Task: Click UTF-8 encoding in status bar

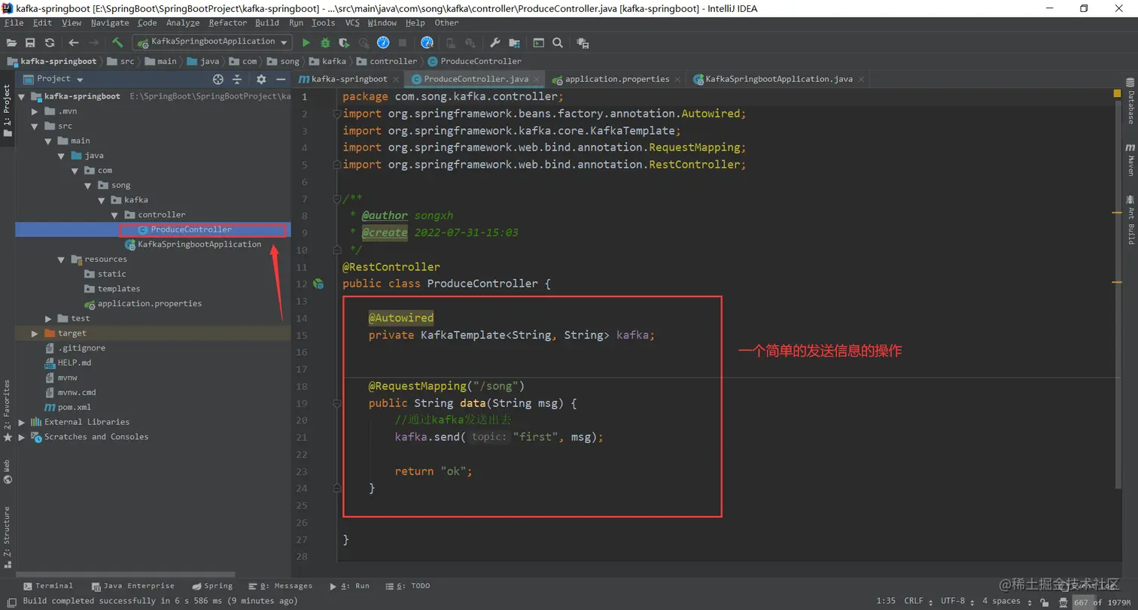Action: tap(953, 601)
